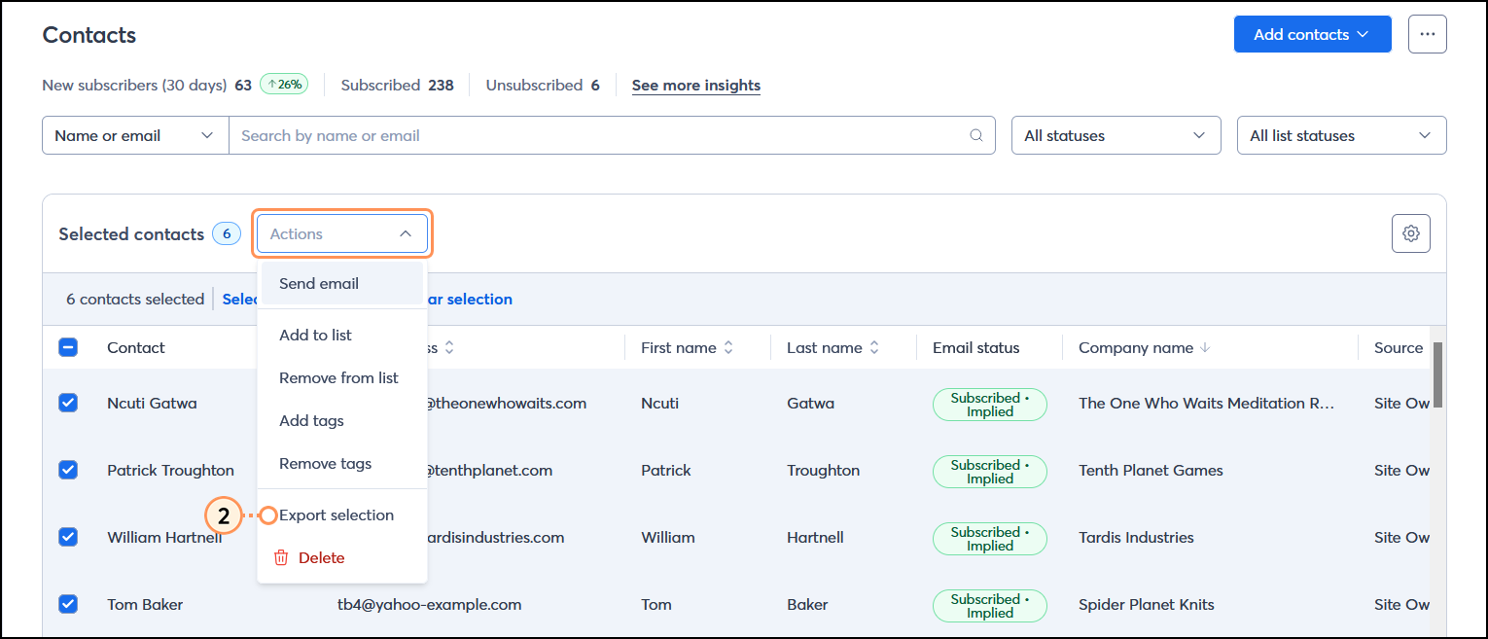Open the All statuses dropdown
This screenshot has height=639, width=1488.
pos(1116,135)
